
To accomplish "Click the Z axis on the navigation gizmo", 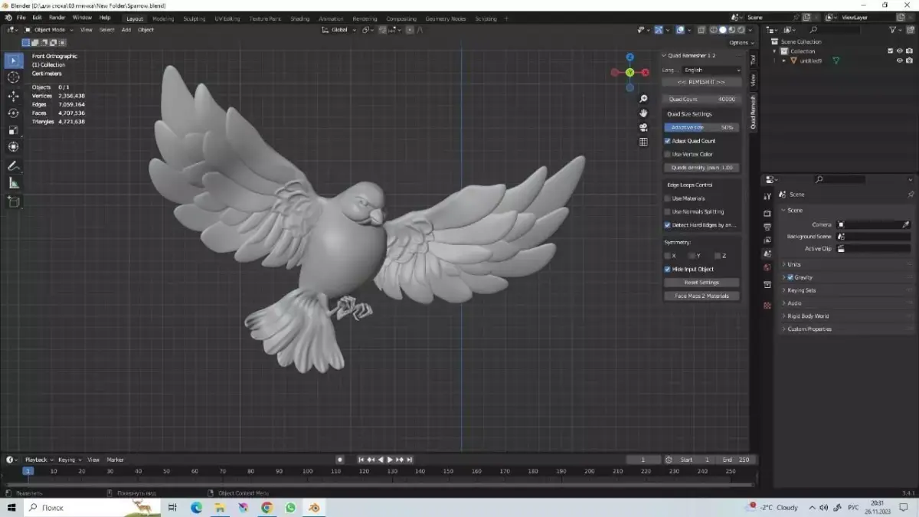I will pos(630,57).
